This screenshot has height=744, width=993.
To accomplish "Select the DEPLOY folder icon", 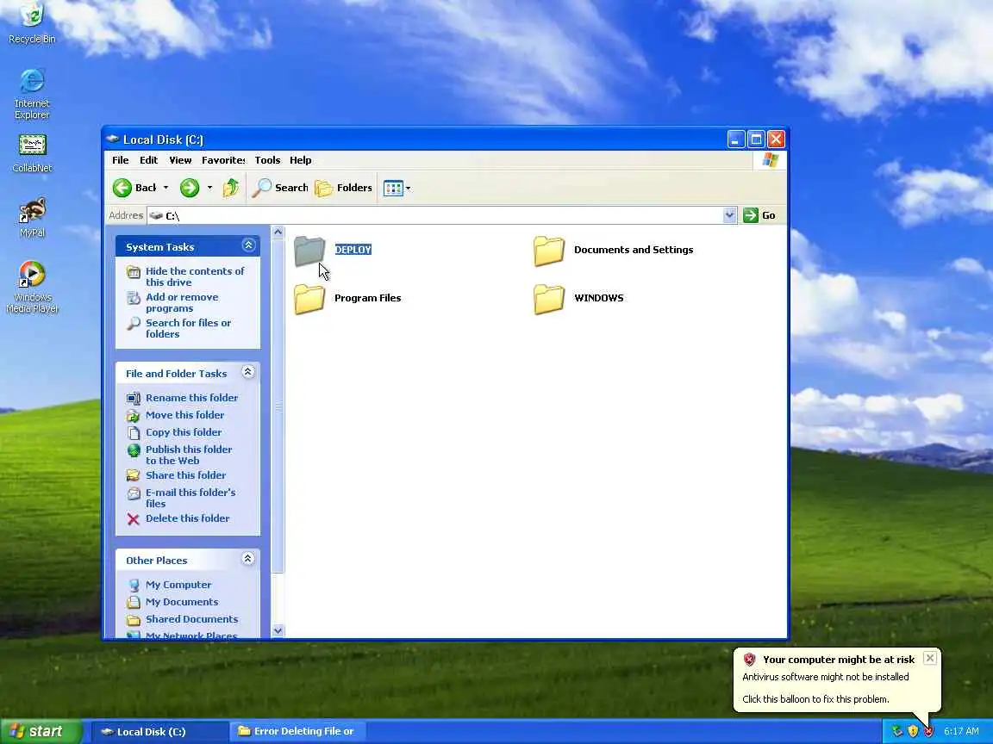I will [309, 251].
